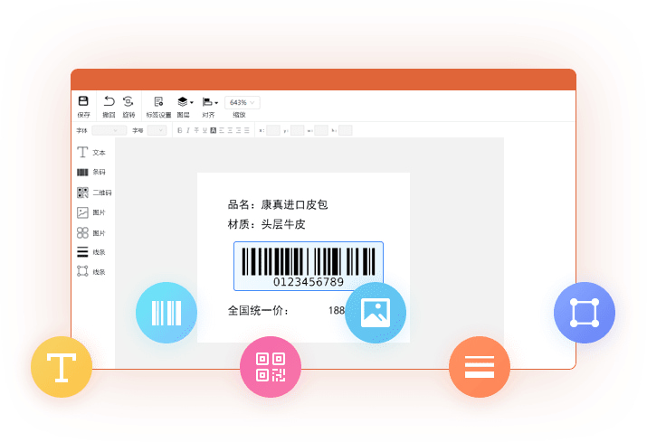Viewport: 647px width, 442px height.
Task: Select the 二维码 QR code tool in sidebar
Action: (x=94, y=193)
